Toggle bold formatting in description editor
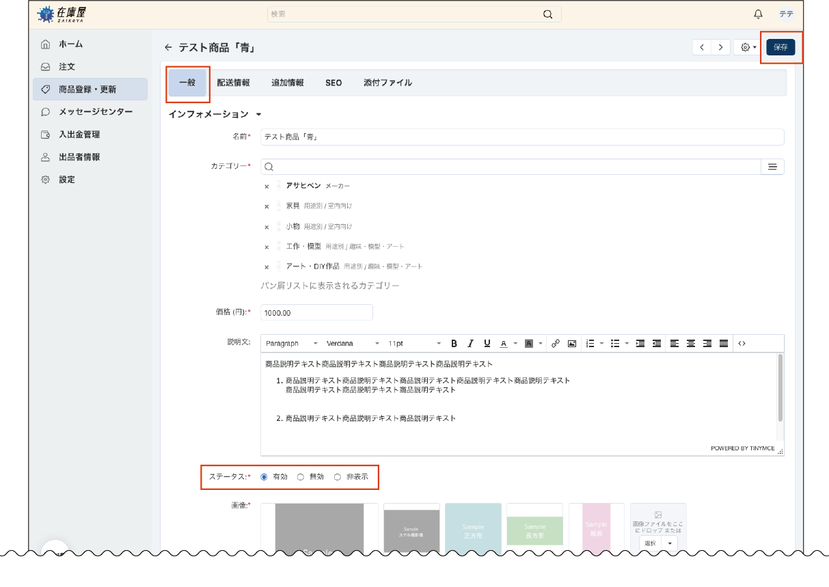The height and width of the screenshot is (587, 829). 454,343
